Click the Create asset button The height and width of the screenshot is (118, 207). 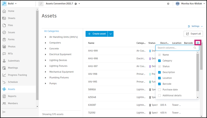pyautogui.click(x=97, y=34)
